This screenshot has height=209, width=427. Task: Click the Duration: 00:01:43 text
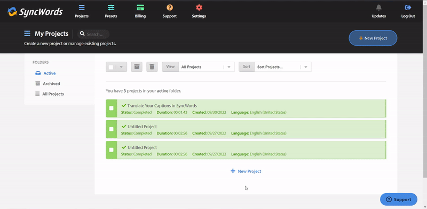(172, 112)
